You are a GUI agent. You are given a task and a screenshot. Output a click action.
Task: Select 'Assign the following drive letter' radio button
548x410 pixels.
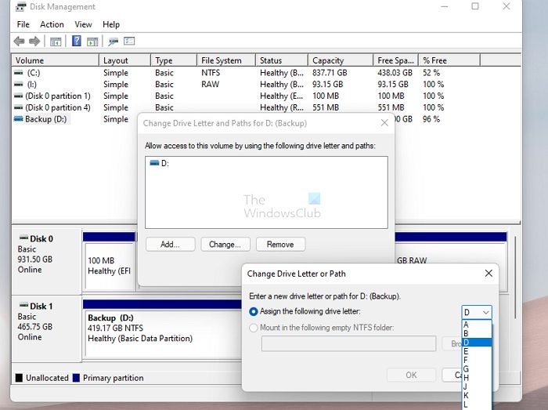[254, 311]
